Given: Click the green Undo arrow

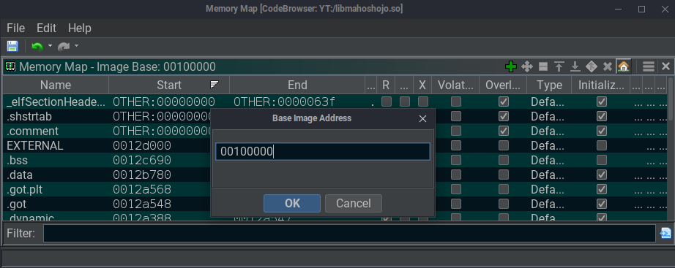Looking at the screenshot, I should pyautogui.click(x=37, y=47).
